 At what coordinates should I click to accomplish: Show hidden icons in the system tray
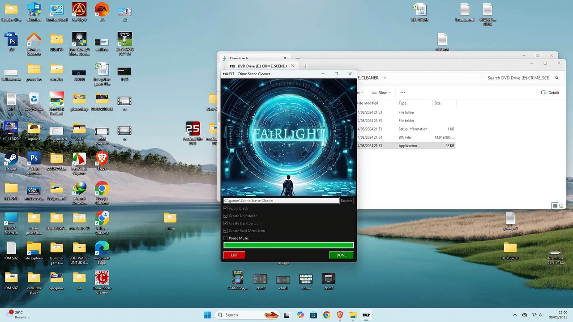tap(515, 315)
